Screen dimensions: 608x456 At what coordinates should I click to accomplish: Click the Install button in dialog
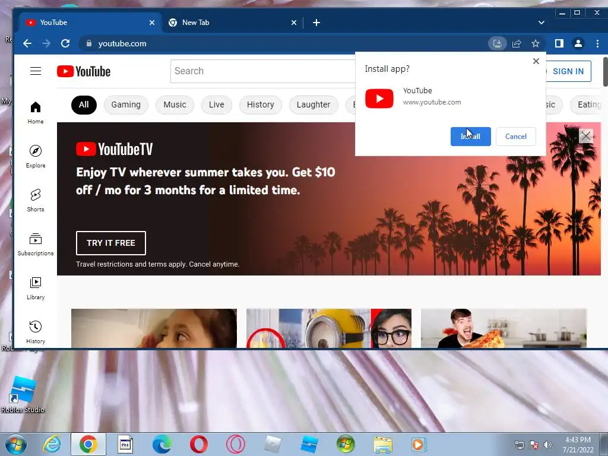(470, 137)
